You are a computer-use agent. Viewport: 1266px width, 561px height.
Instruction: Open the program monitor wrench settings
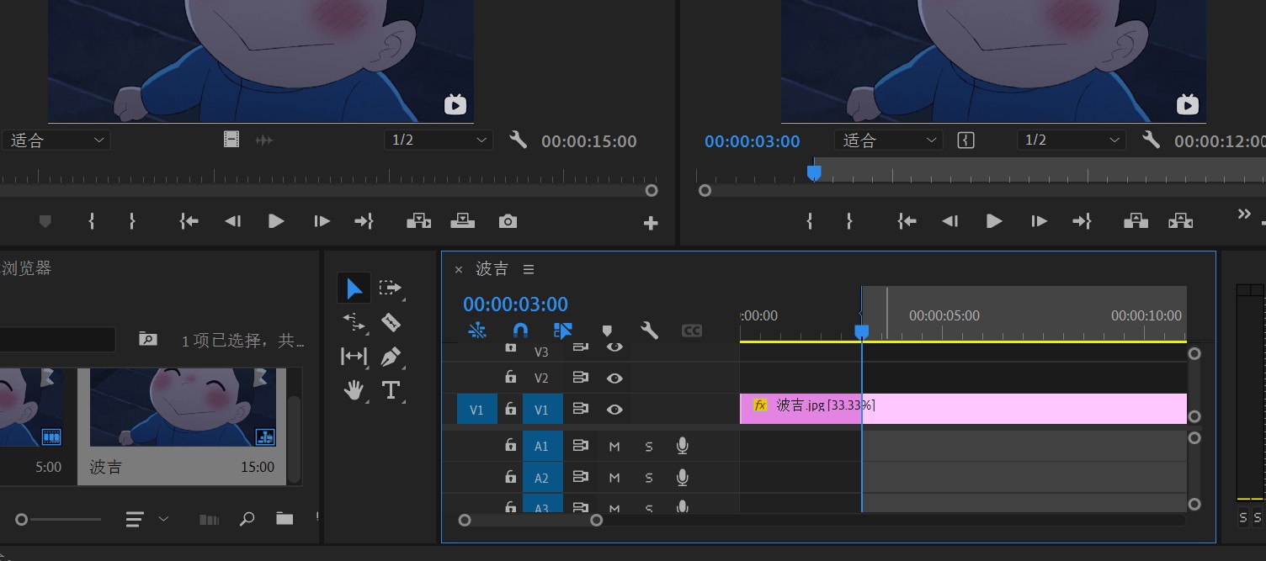click(1152, 140)
